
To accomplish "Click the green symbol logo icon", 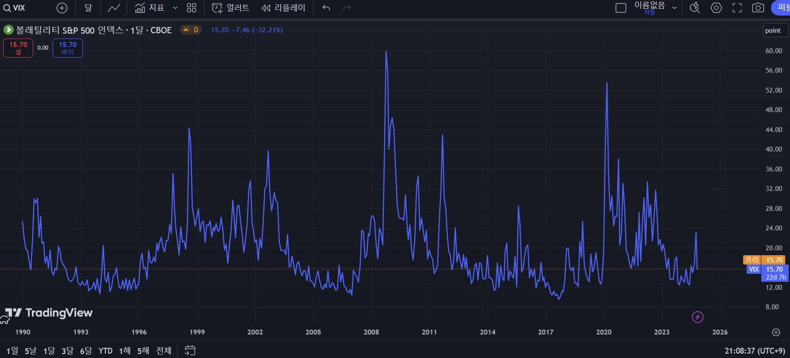I will (x=8, y=30).
